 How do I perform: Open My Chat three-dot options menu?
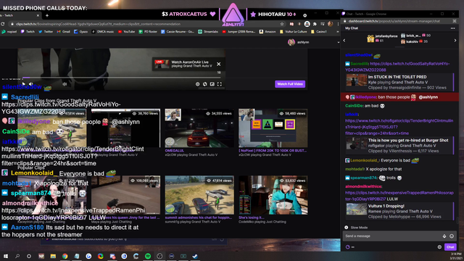[452, 28]
